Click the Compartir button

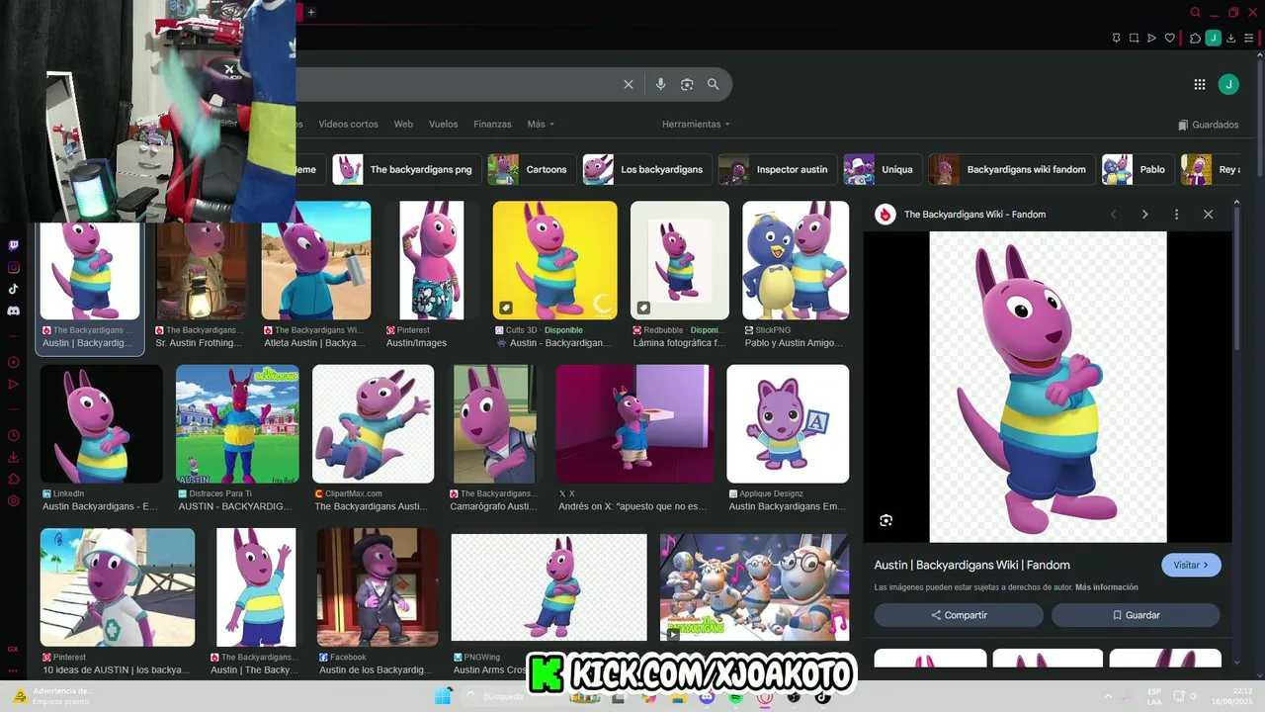pyautogui.click(x=959, y=615)
